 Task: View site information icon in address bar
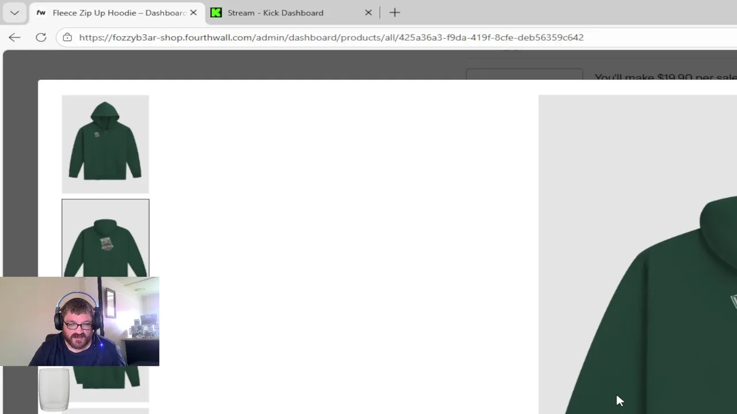pos(67,37)
